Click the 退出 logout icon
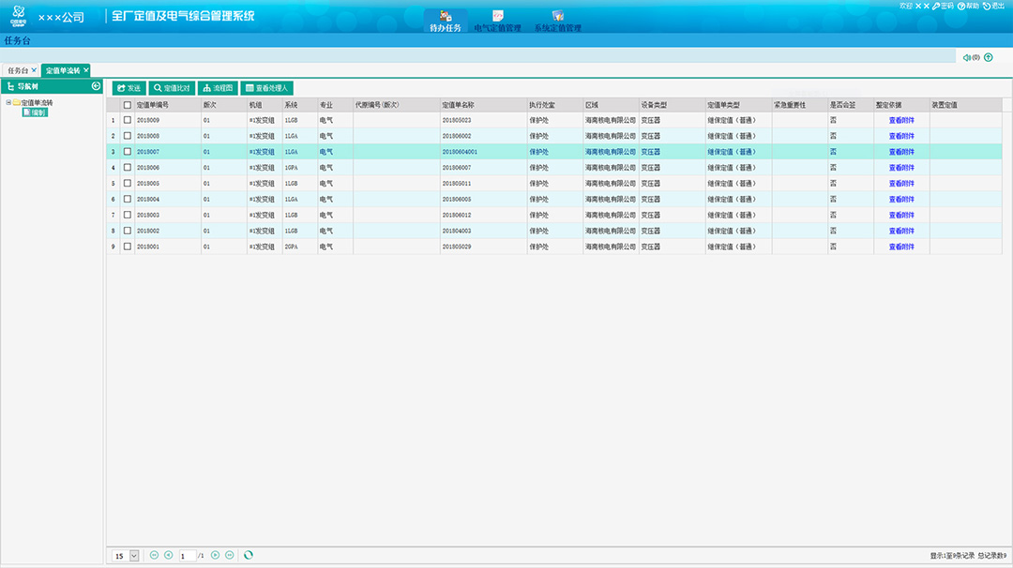This screenshot has width=1013, height=568. click(987, 6)
